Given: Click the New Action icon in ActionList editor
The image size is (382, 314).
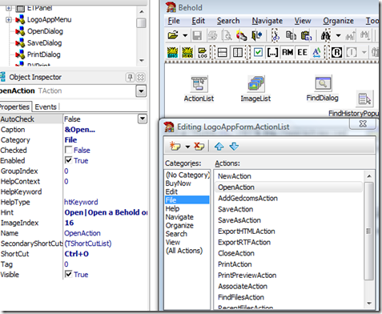Looking at the screenshot, I should pos(175,146).
